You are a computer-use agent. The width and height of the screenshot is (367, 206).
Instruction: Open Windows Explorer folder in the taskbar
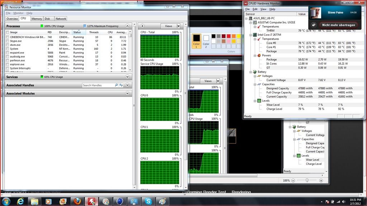(x=34, y=201)
